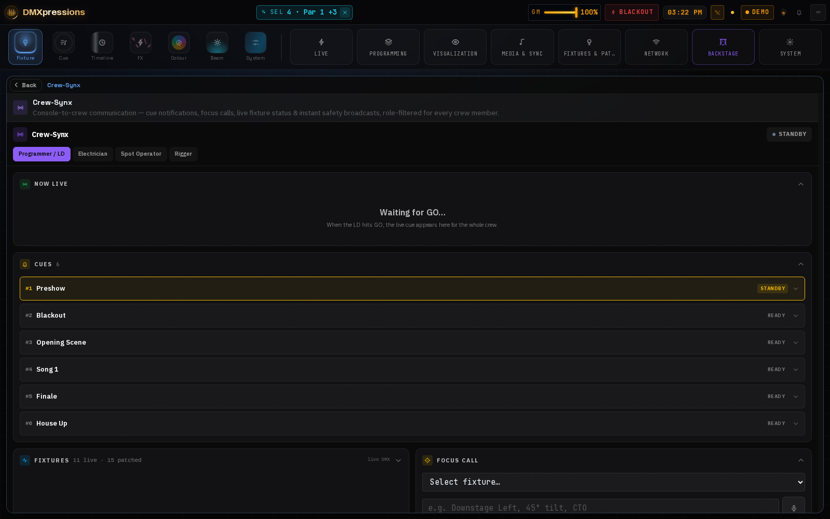830x519 pixels.
Task: Expand the FIXTURES live DMX chevron
Action: [398, 460]
